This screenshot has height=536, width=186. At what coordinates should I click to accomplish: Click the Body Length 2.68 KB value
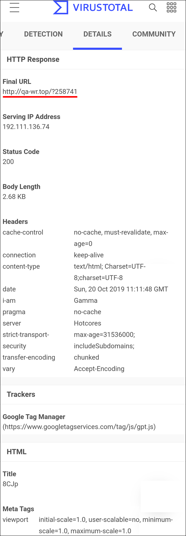tap(14, 197)
